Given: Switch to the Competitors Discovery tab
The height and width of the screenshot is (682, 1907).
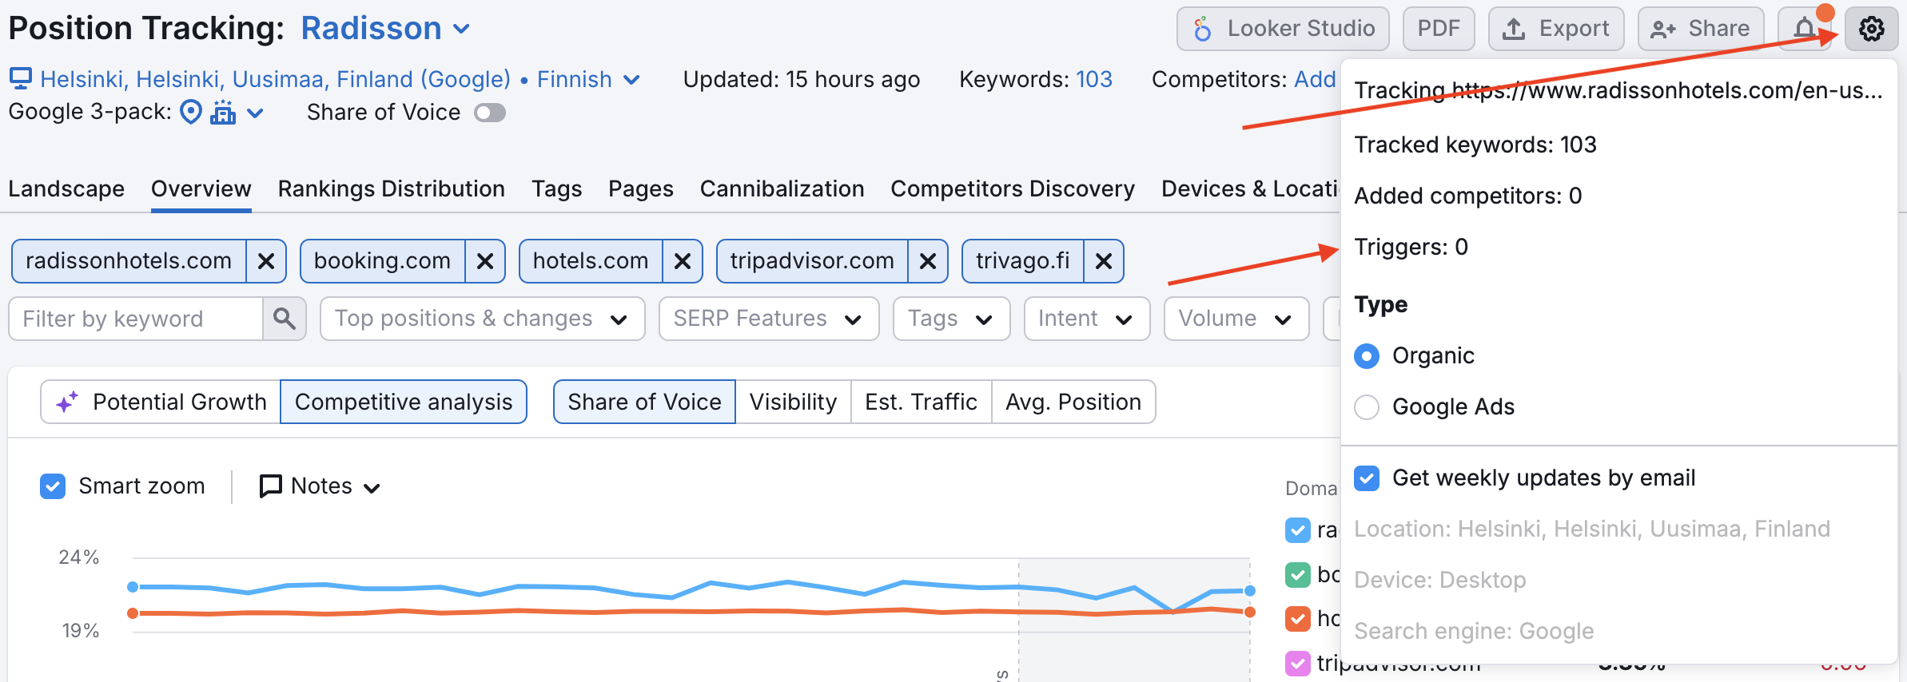Looking at the screenshot, I should pyautogui.click(x=1013, y=189).
